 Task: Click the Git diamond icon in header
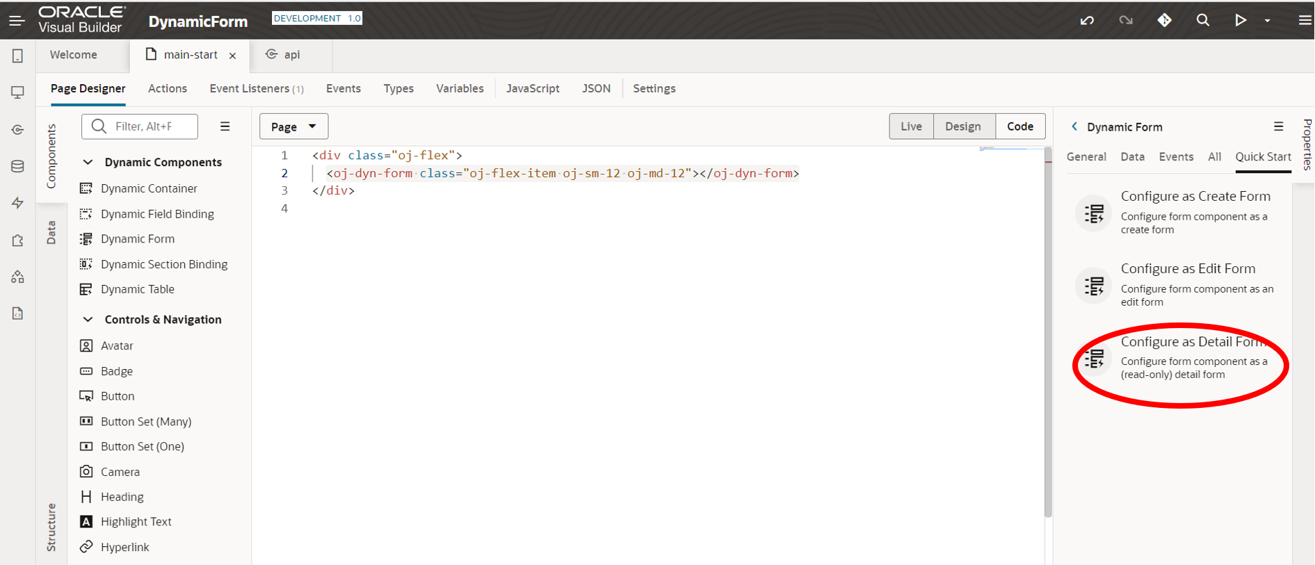[1164, 20]
